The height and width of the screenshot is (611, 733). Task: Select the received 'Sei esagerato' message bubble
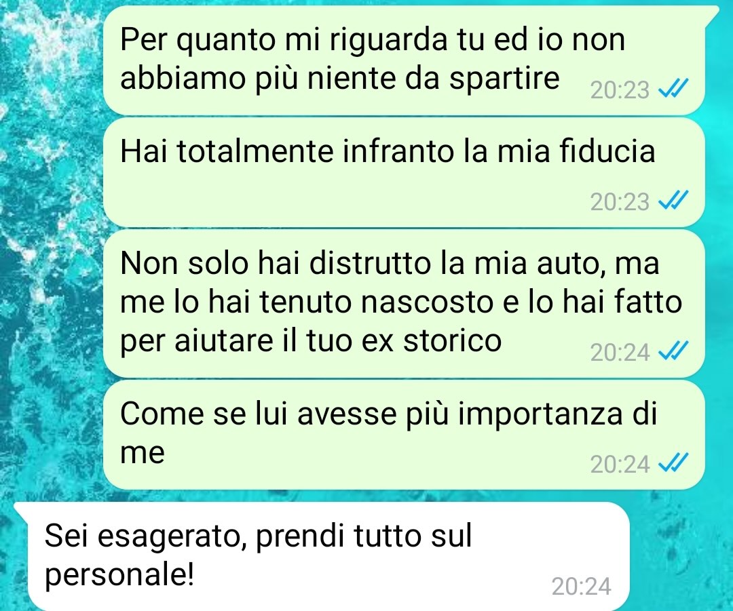coord(328,556)
